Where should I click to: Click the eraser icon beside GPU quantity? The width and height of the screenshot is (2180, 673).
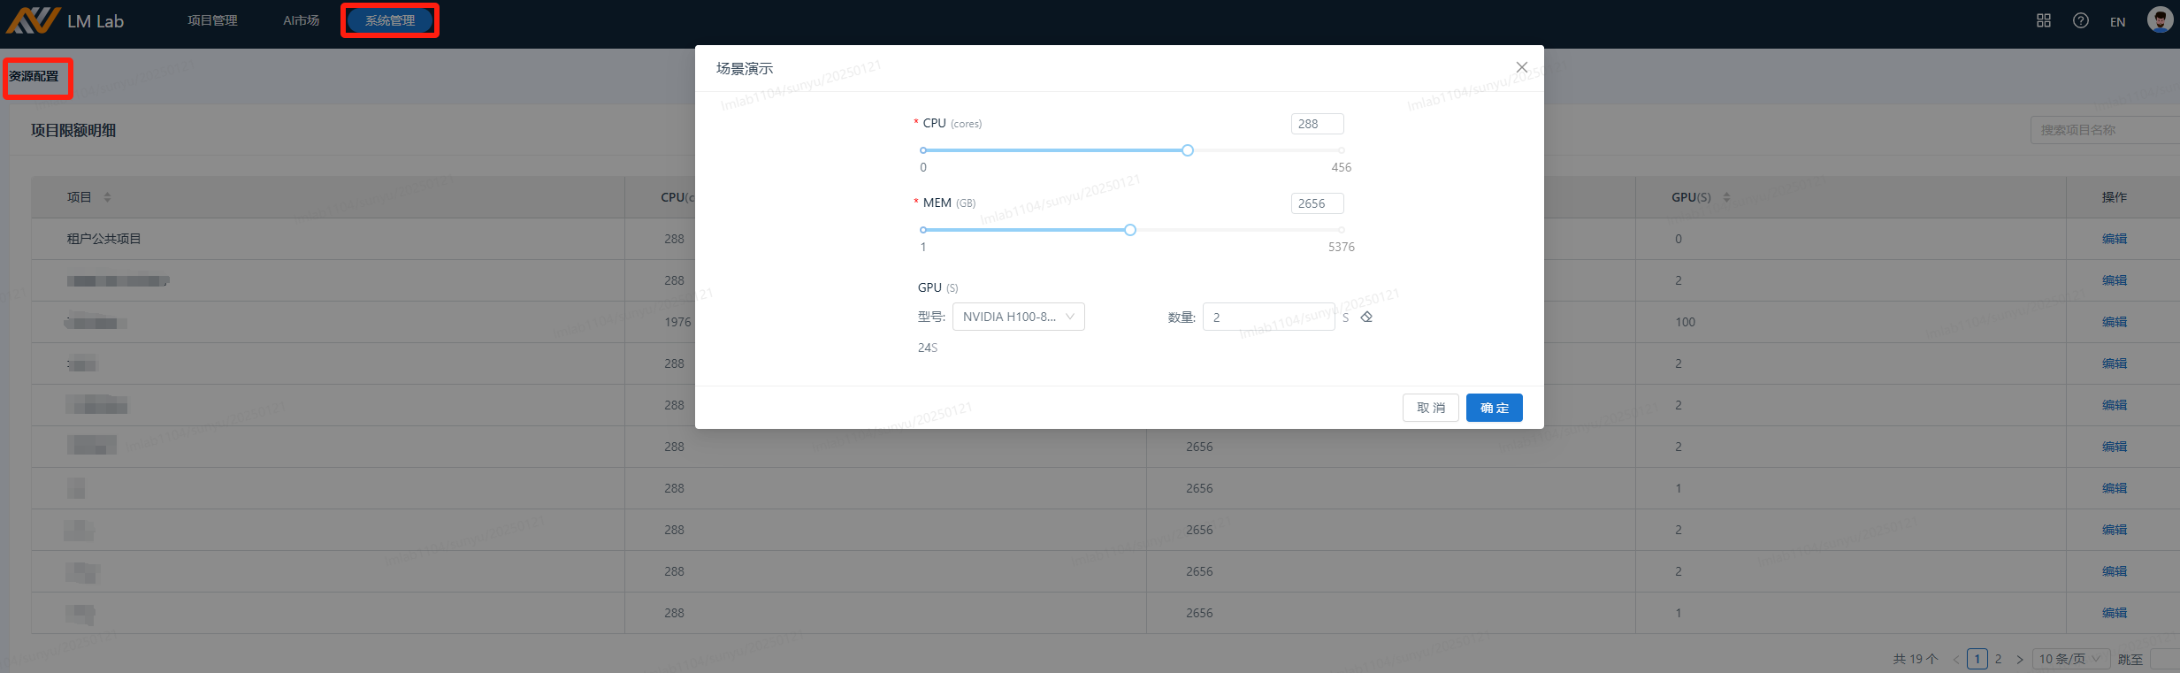click(1366, 317)
